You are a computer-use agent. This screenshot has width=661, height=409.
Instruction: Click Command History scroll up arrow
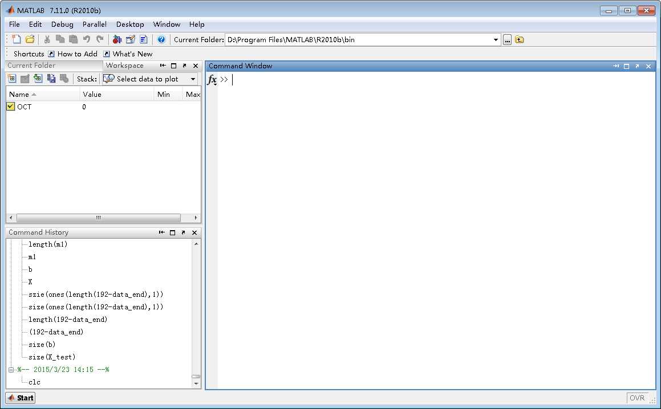point(196,244)
